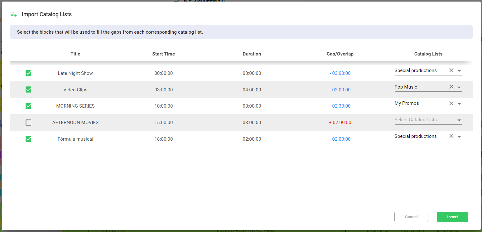Viewport: 482px width, 232px height.
Task: Clear Pop Music selection for Video Clips
Action: 451,87
